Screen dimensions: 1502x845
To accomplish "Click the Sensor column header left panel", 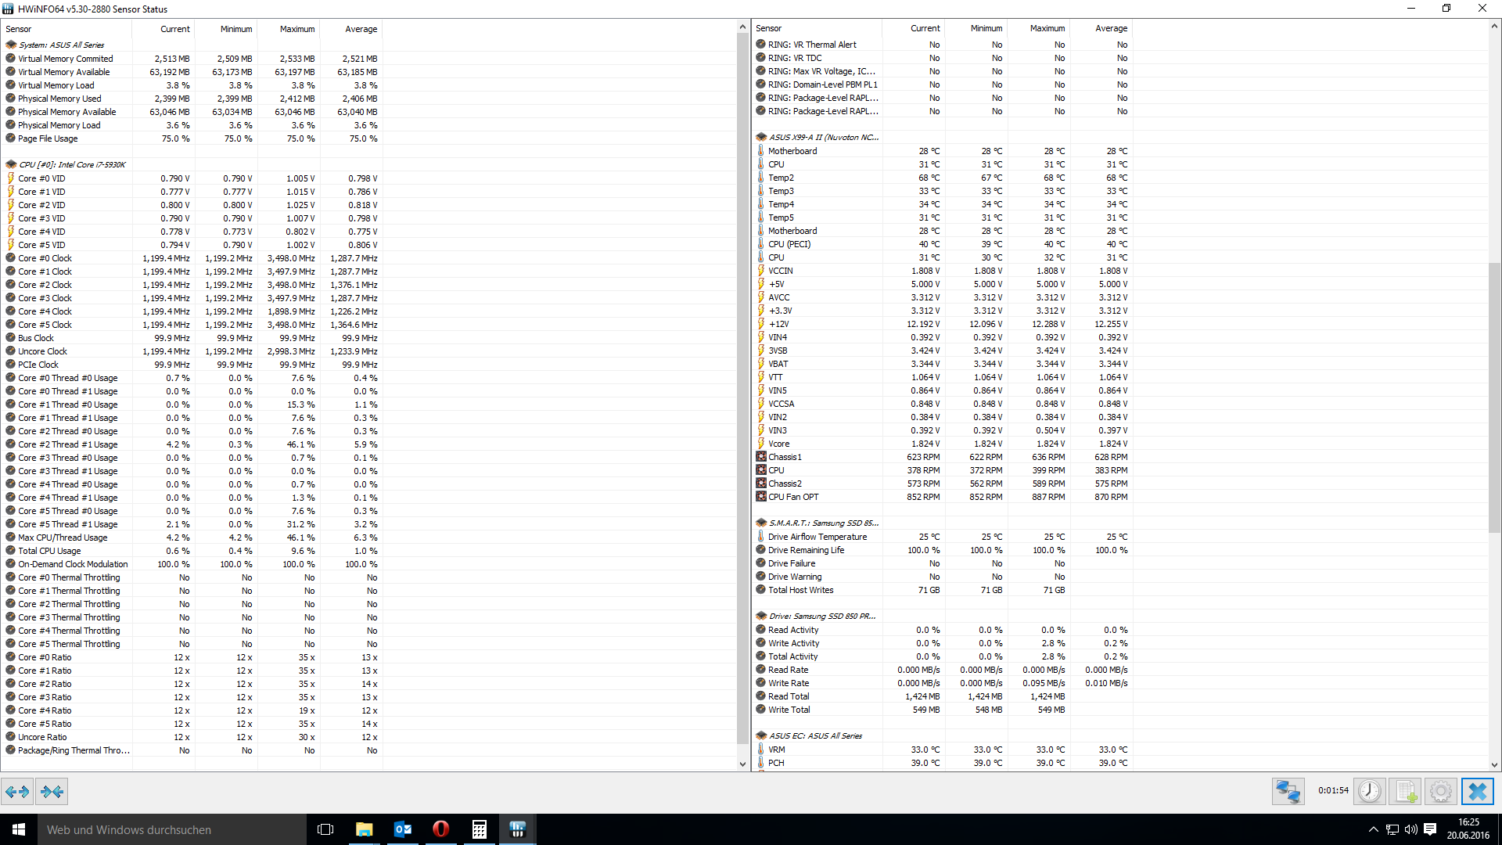I will coord(19,29).
